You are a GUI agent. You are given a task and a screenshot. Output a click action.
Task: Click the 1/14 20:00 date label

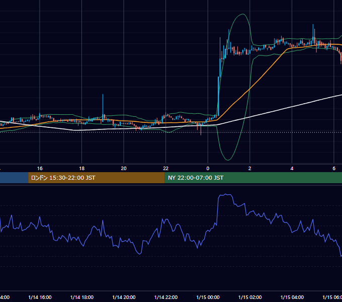point(124,297)
